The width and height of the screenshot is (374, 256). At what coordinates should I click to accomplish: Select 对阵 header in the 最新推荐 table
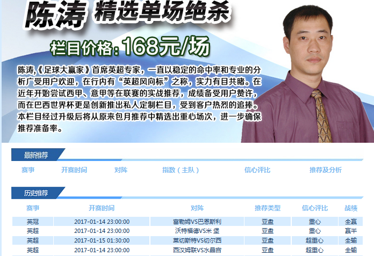tap(121, 170)
